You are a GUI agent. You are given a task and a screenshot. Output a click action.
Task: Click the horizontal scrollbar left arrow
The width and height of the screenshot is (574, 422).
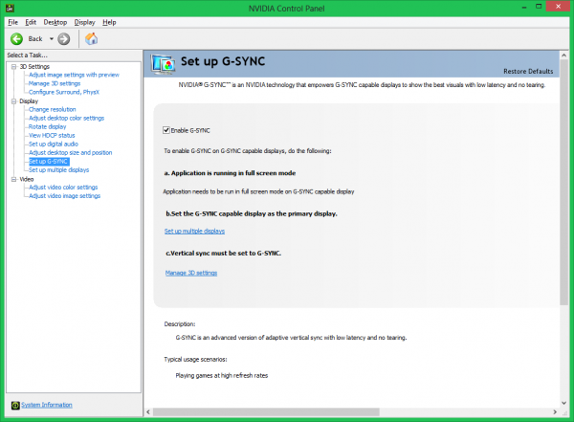point(148,412)
